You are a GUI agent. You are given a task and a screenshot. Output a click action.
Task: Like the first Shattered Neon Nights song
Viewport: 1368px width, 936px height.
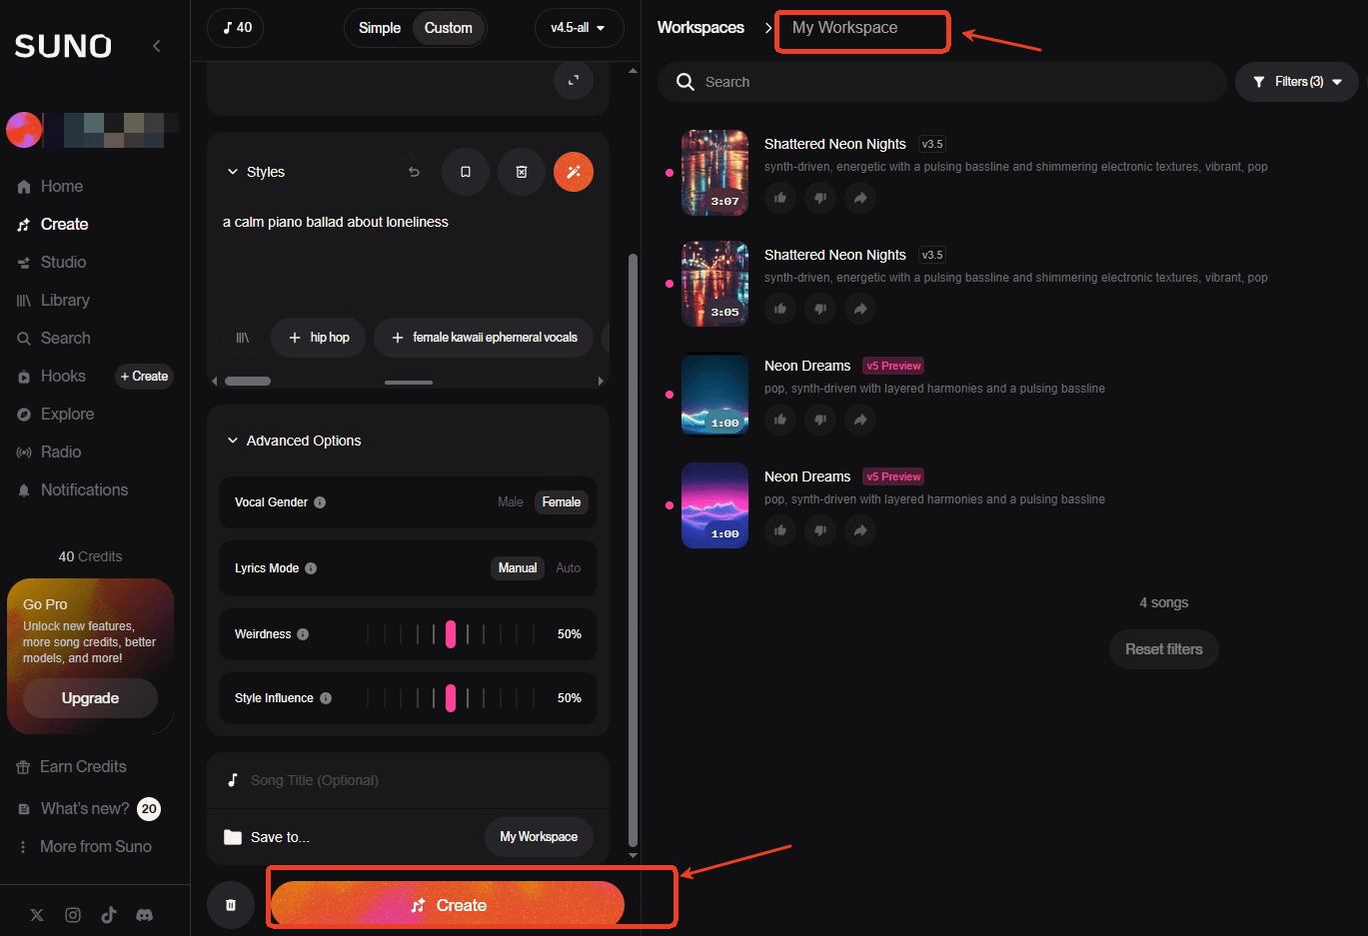(x=780, y=198)
